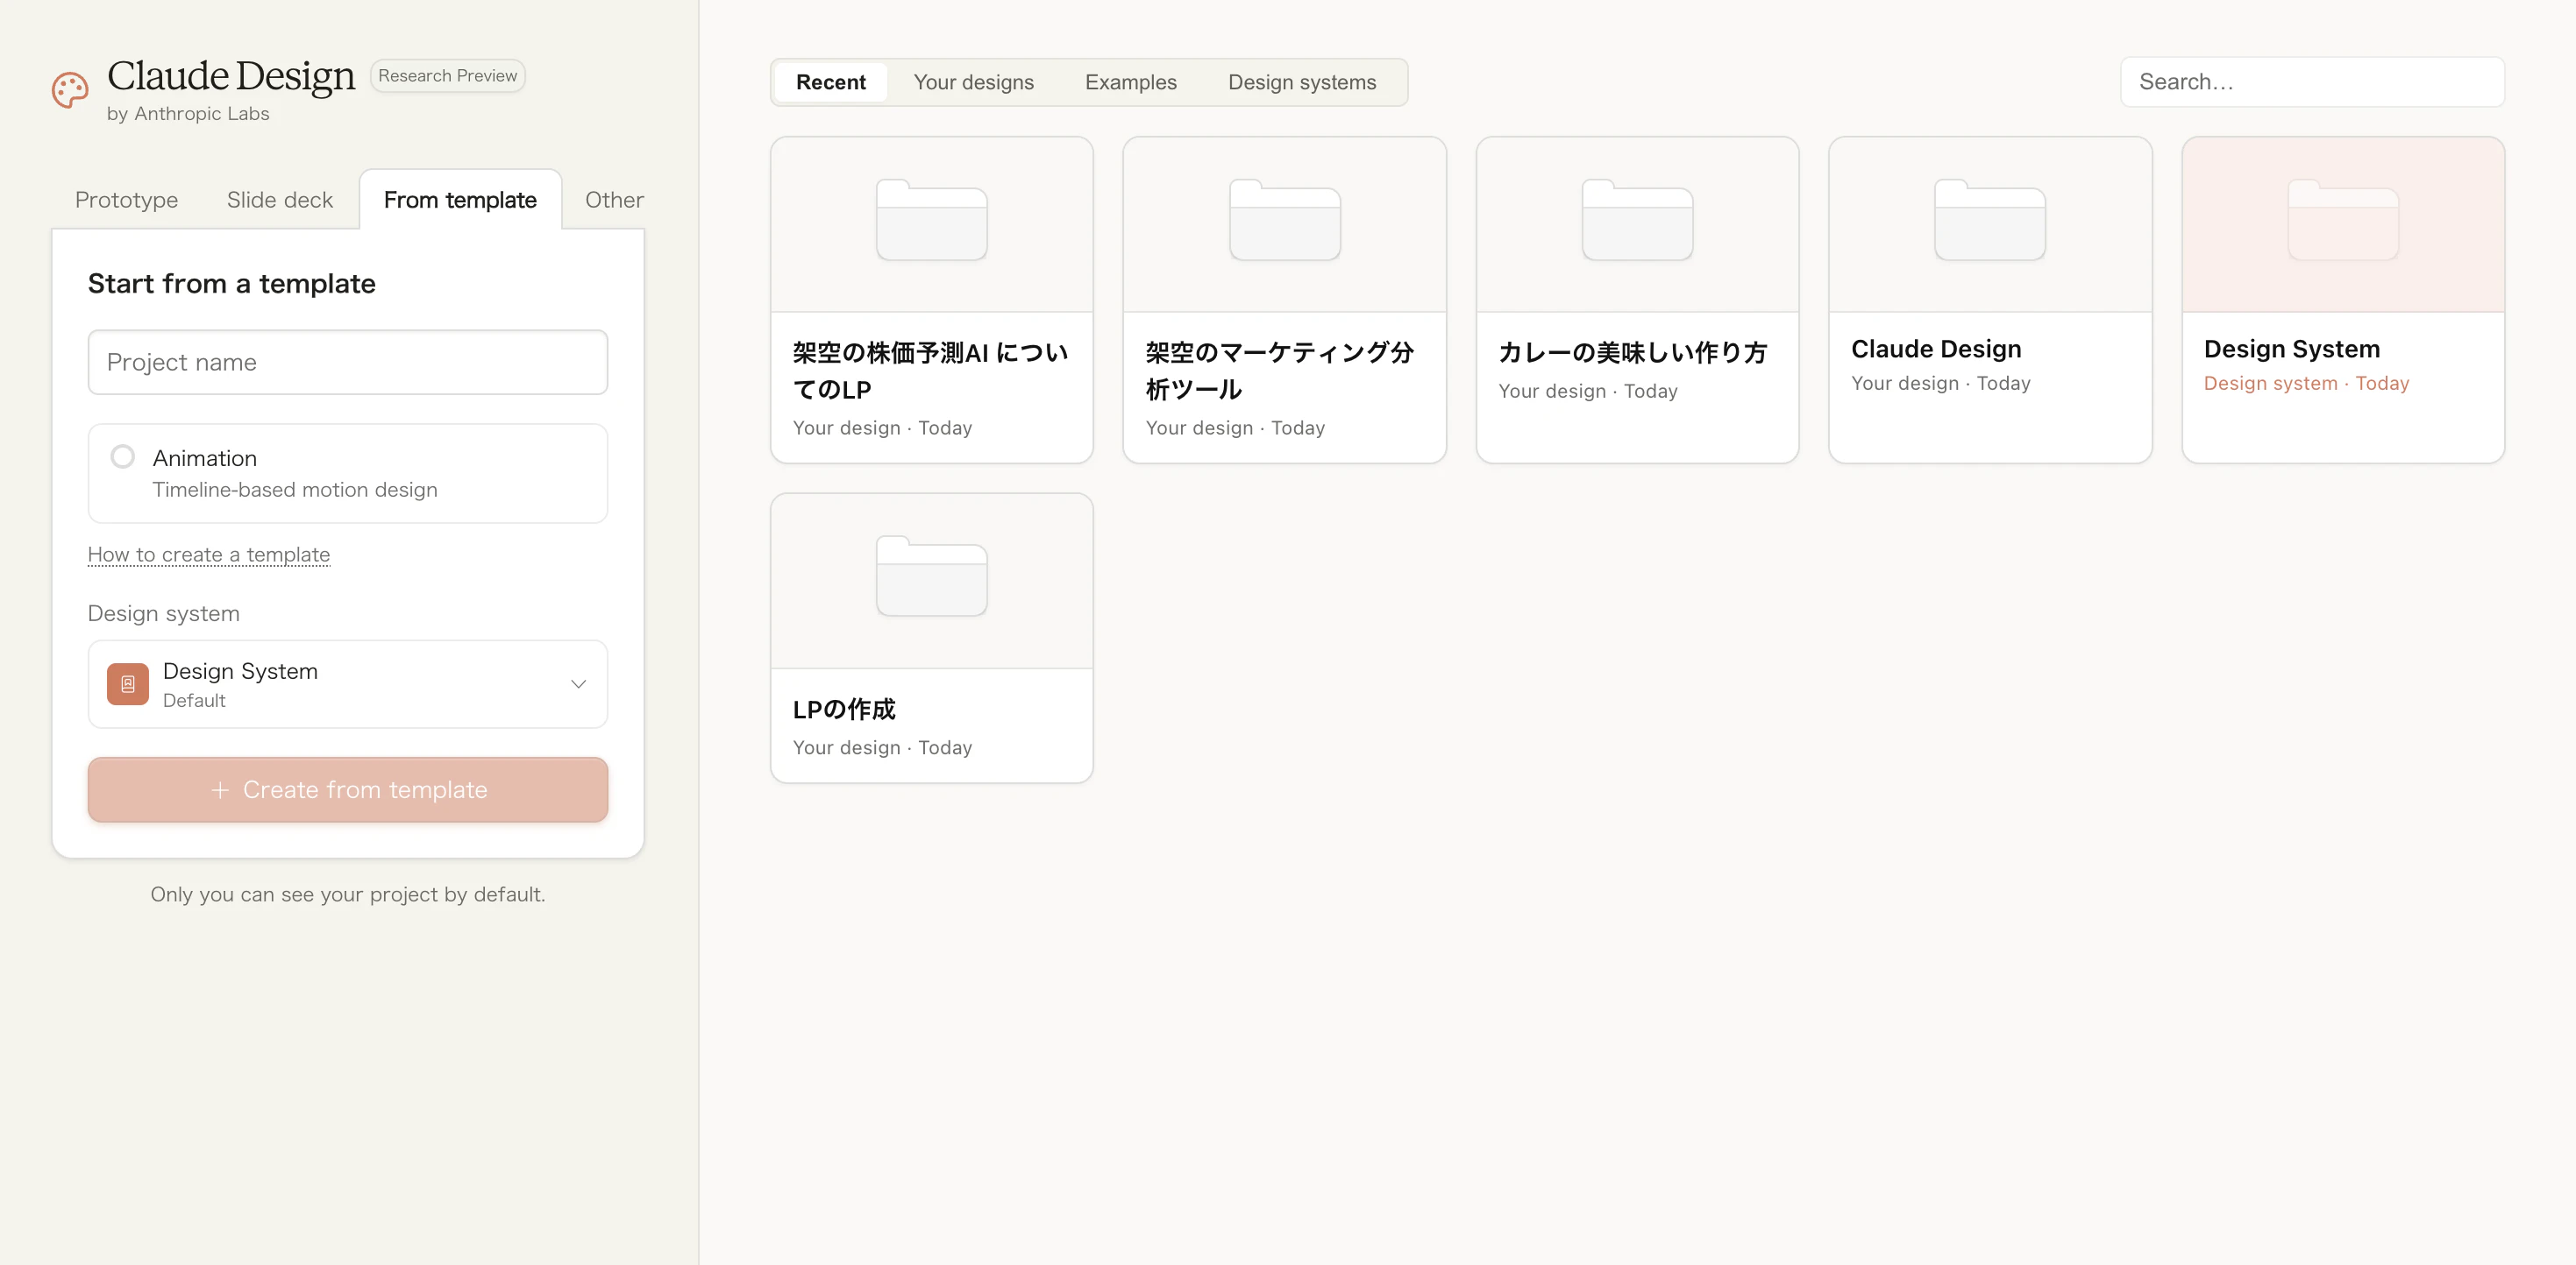Open the 架空のマーケティング分析ツール project title
Viewport: 2576px width, 1265px height.
(1280, 371)
